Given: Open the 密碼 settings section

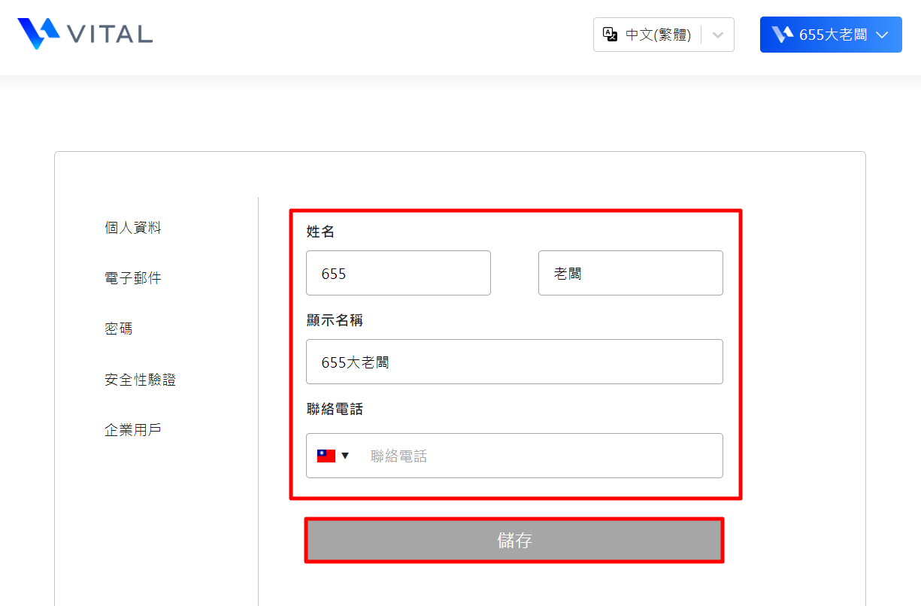Looking at the screenshot, I should click(119, 329).
